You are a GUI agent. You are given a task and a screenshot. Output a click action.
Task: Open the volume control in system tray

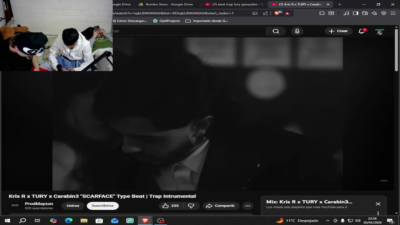click(x=358, y=221)
